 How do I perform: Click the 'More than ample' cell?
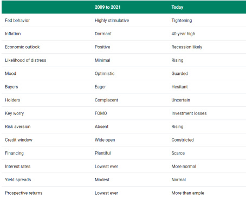click(187, 193)
